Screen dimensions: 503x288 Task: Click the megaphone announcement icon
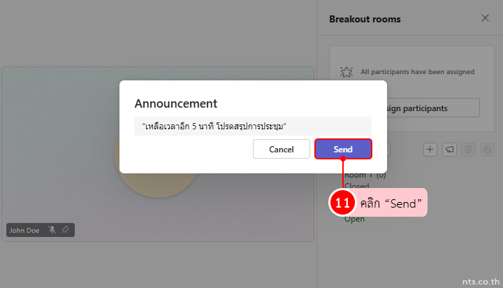pyautogui.click(x=450, y=149)
